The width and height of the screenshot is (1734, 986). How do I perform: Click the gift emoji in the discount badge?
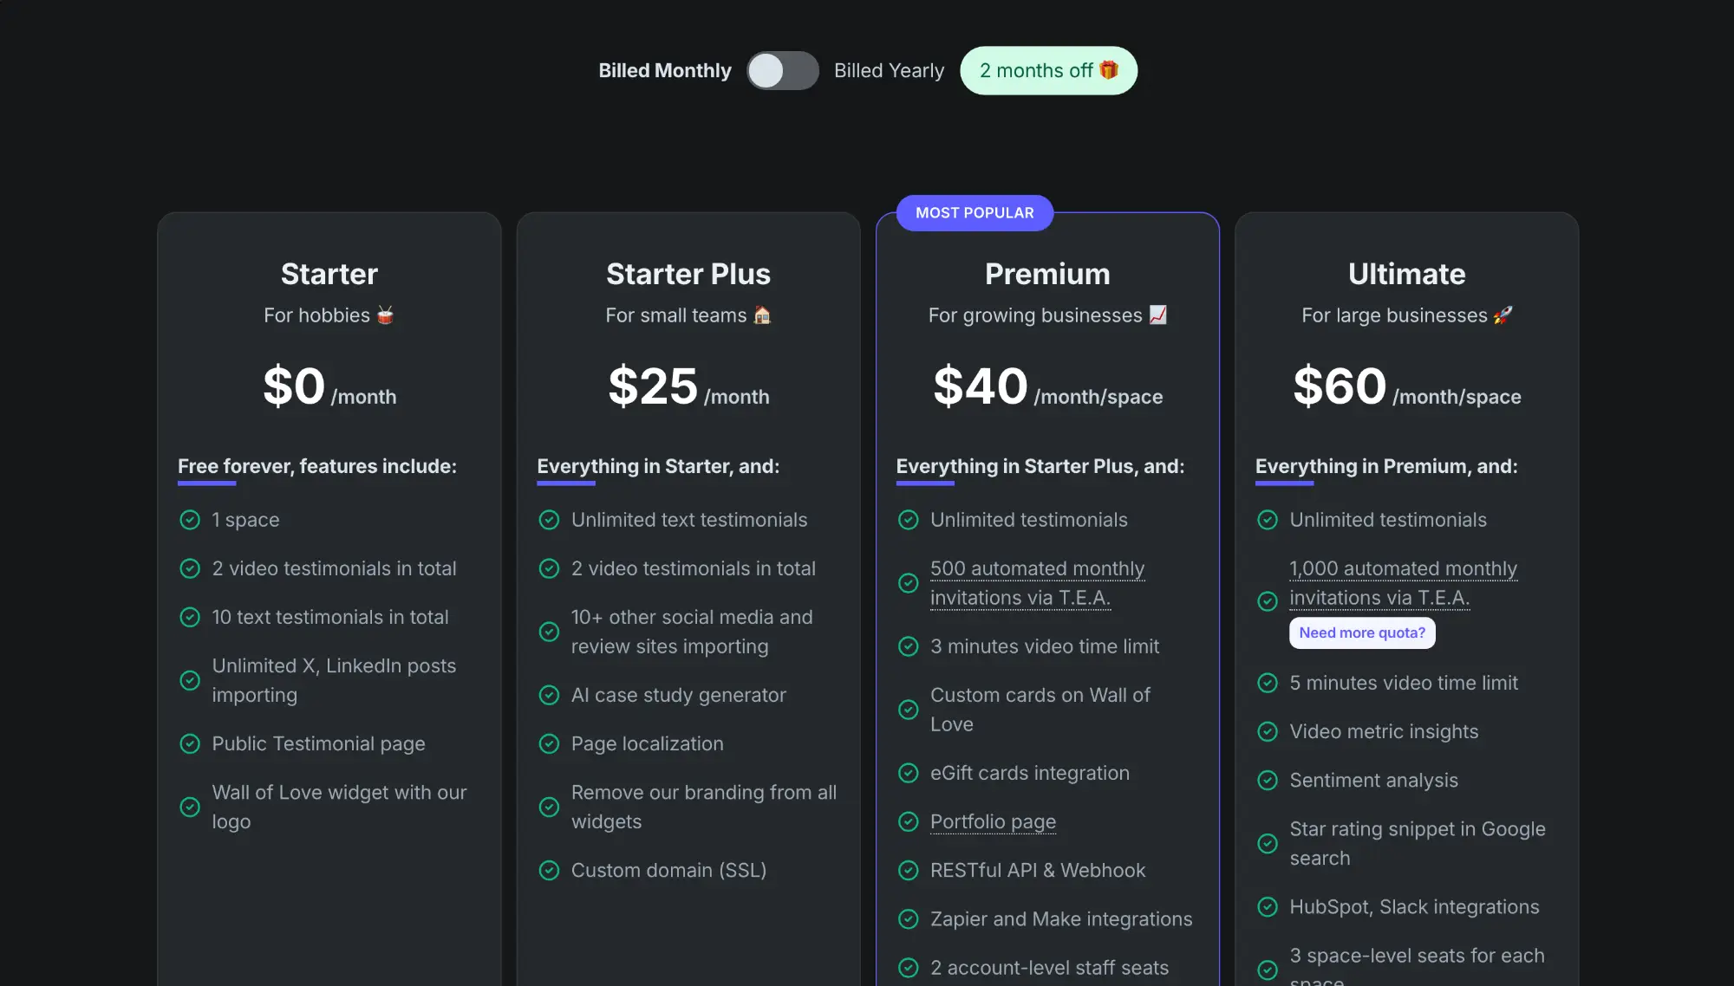1108,70
